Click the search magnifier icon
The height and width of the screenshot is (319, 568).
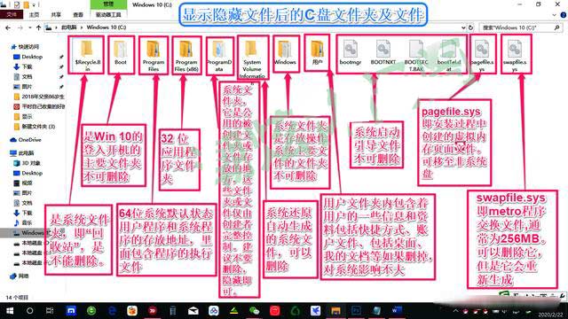pos(556,27)
